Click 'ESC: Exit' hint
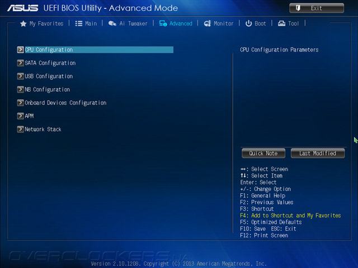 pyautogui.click(x=284, y=229)
